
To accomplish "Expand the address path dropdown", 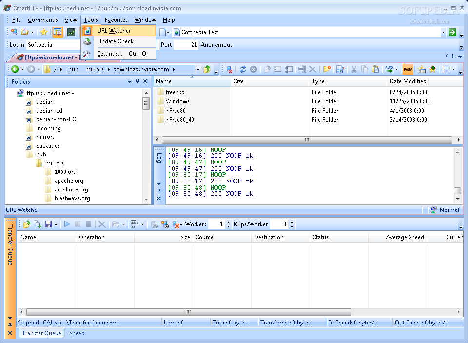I will [197, 70].
